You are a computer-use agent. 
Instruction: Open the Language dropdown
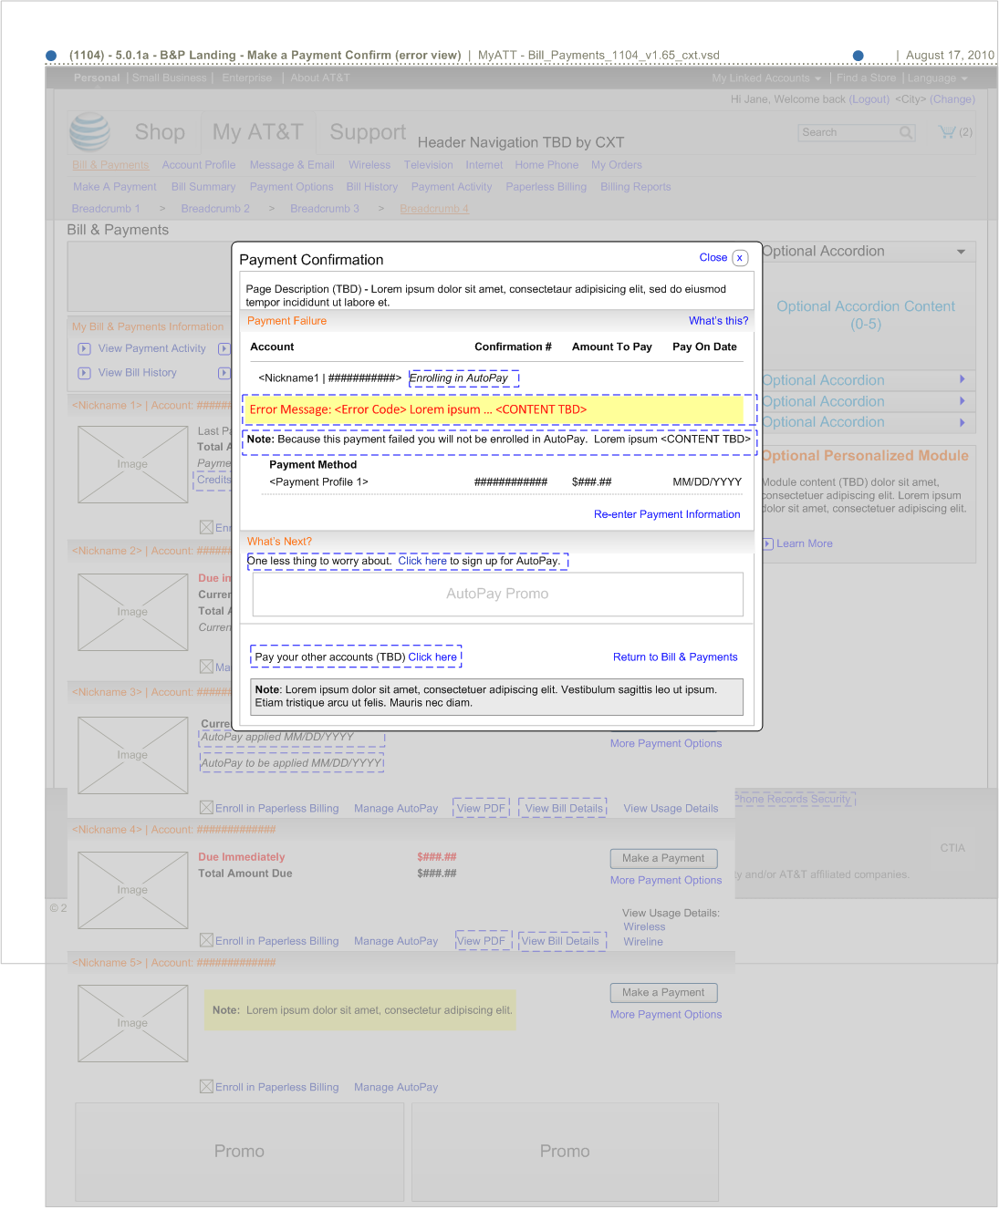[937, 78]
